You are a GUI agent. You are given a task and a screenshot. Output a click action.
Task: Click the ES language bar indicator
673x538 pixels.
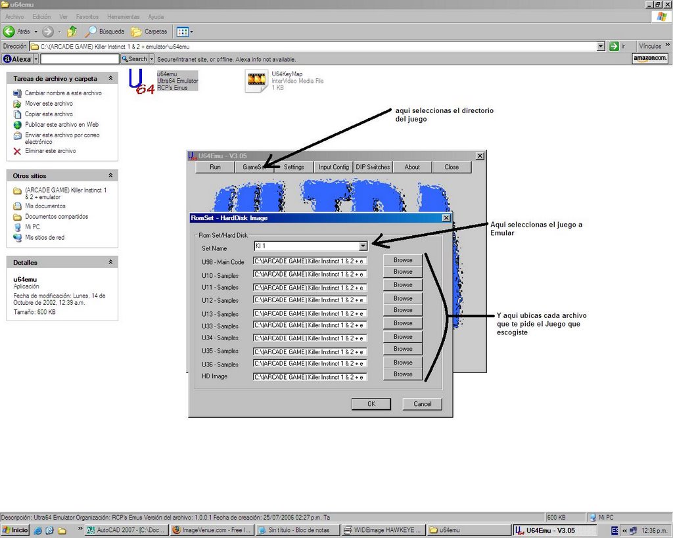(615, 530)
